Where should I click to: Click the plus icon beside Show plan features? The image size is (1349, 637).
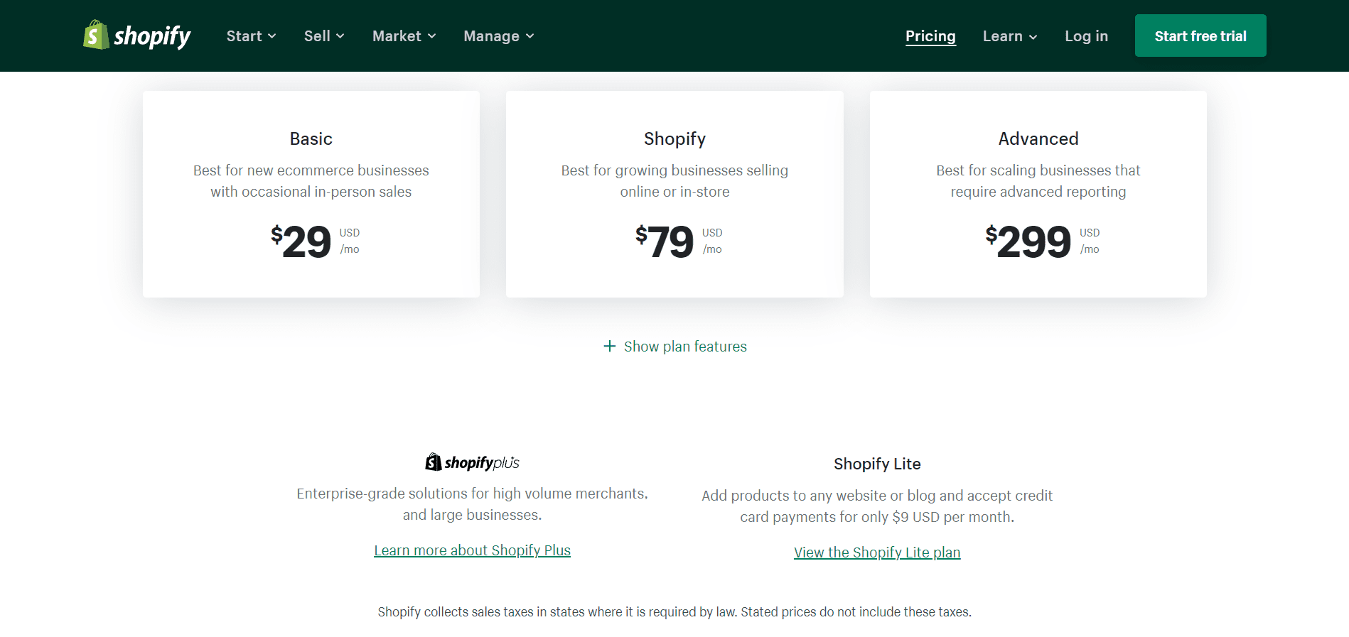pos(609,346)
